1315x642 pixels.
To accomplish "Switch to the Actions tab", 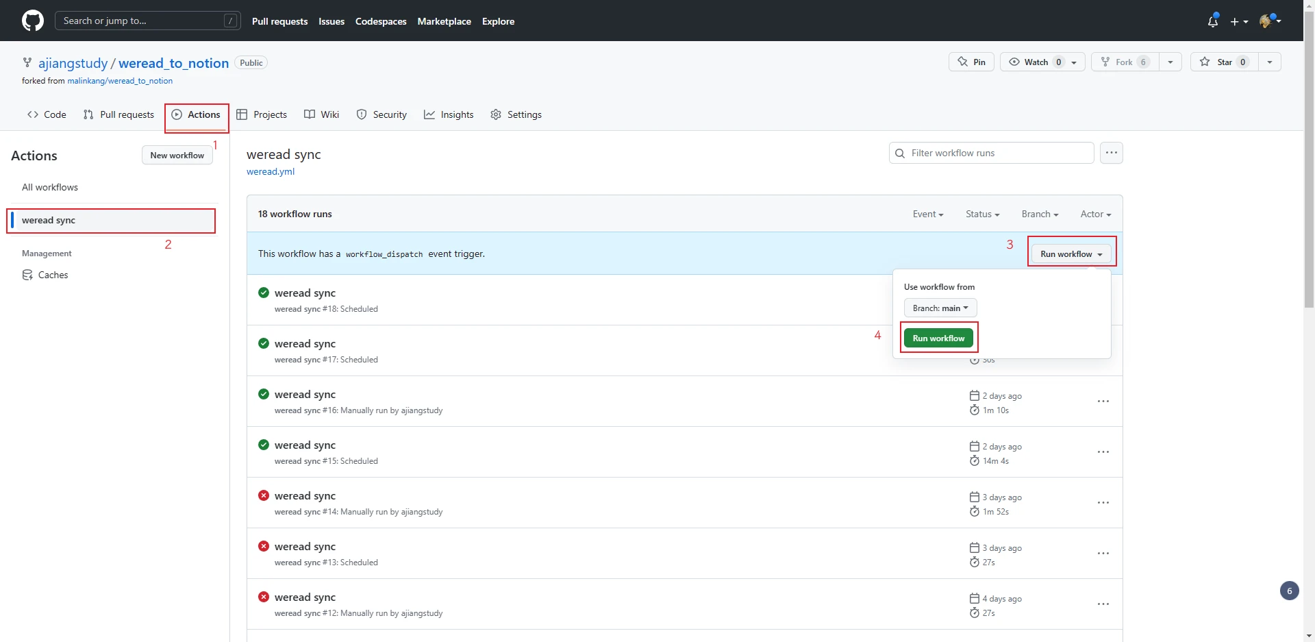I will coord(196,114).
